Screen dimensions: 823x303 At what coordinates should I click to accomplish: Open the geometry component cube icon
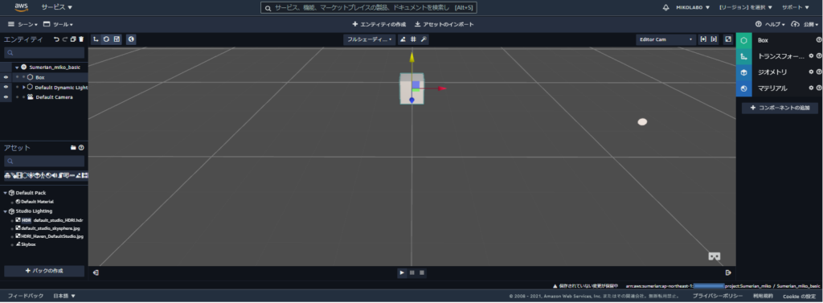click(x=743, y=72)
